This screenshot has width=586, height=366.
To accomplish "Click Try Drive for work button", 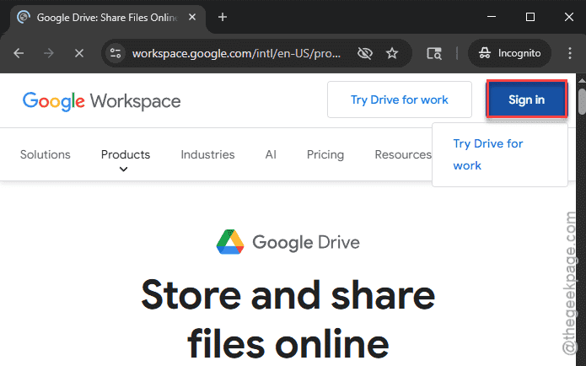I will click(400, 100).
